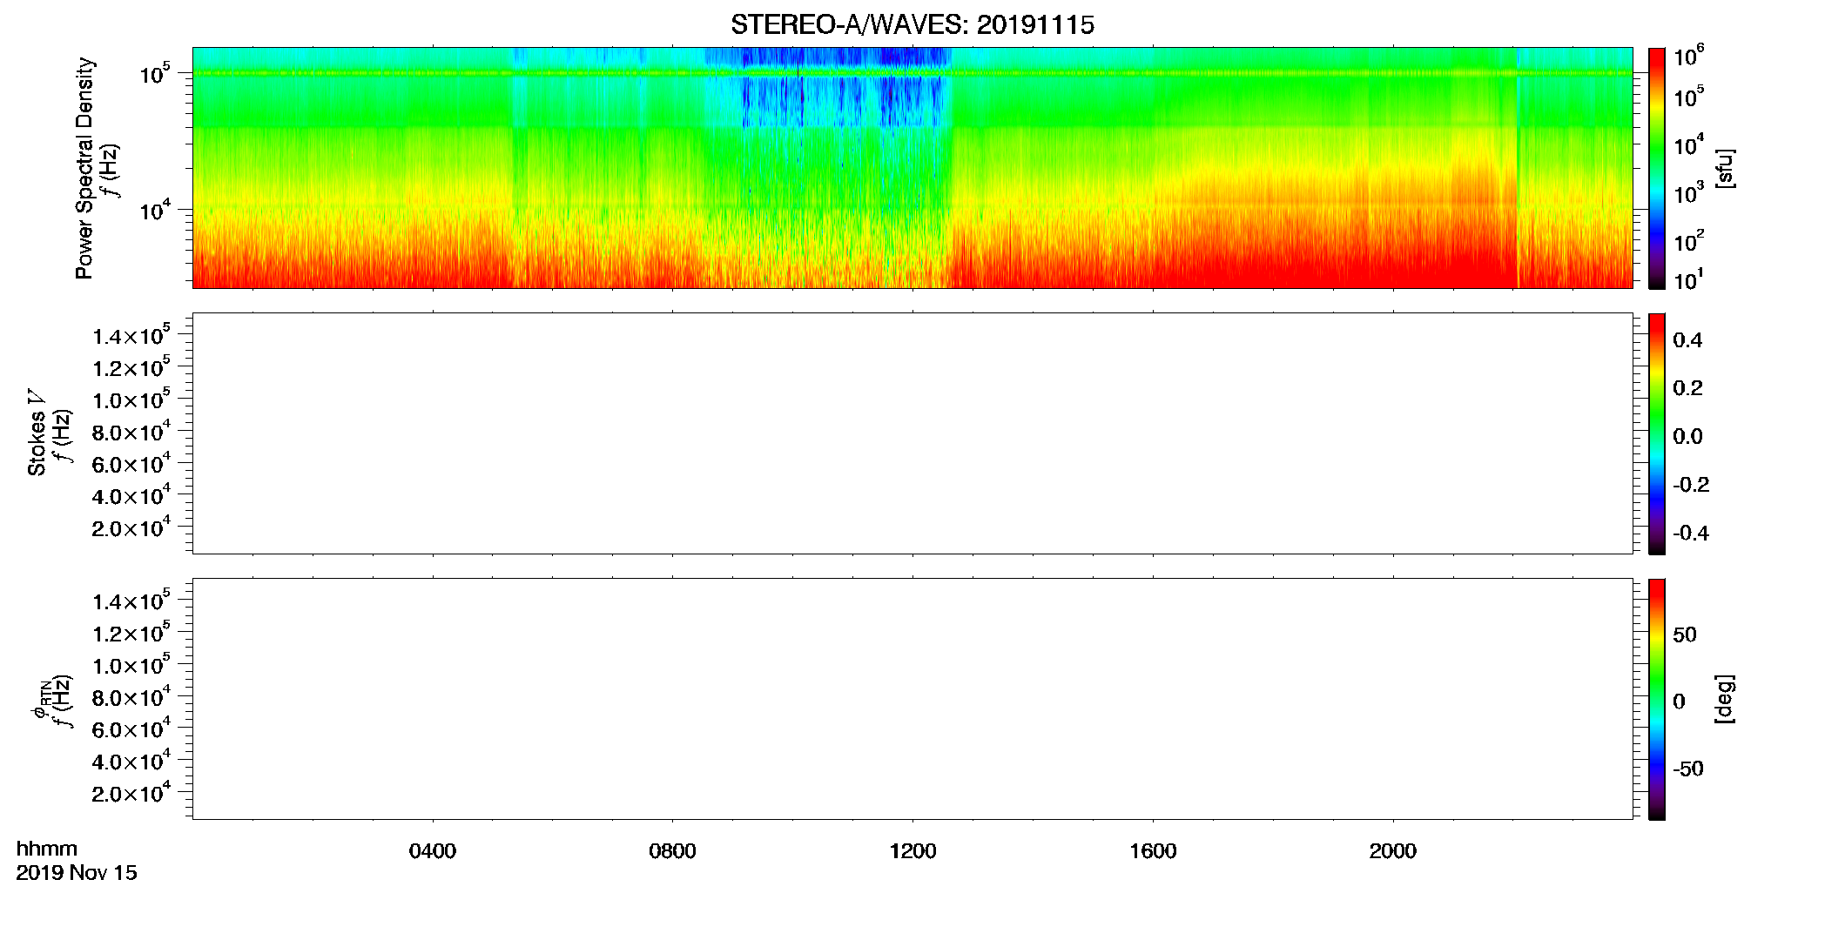Click the Power Spectral Density color bar
This screenshot has height=940, width=1825.
coord(1657,168)
